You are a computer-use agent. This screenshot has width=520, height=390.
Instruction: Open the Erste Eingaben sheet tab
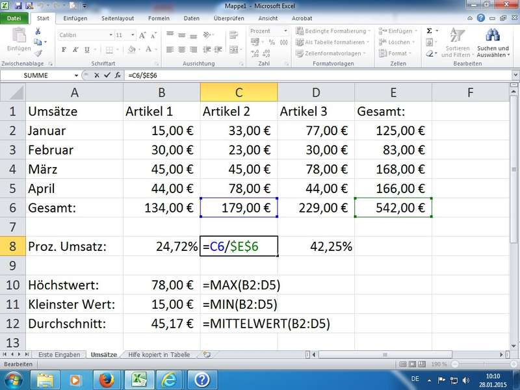[x=58, y=355]
